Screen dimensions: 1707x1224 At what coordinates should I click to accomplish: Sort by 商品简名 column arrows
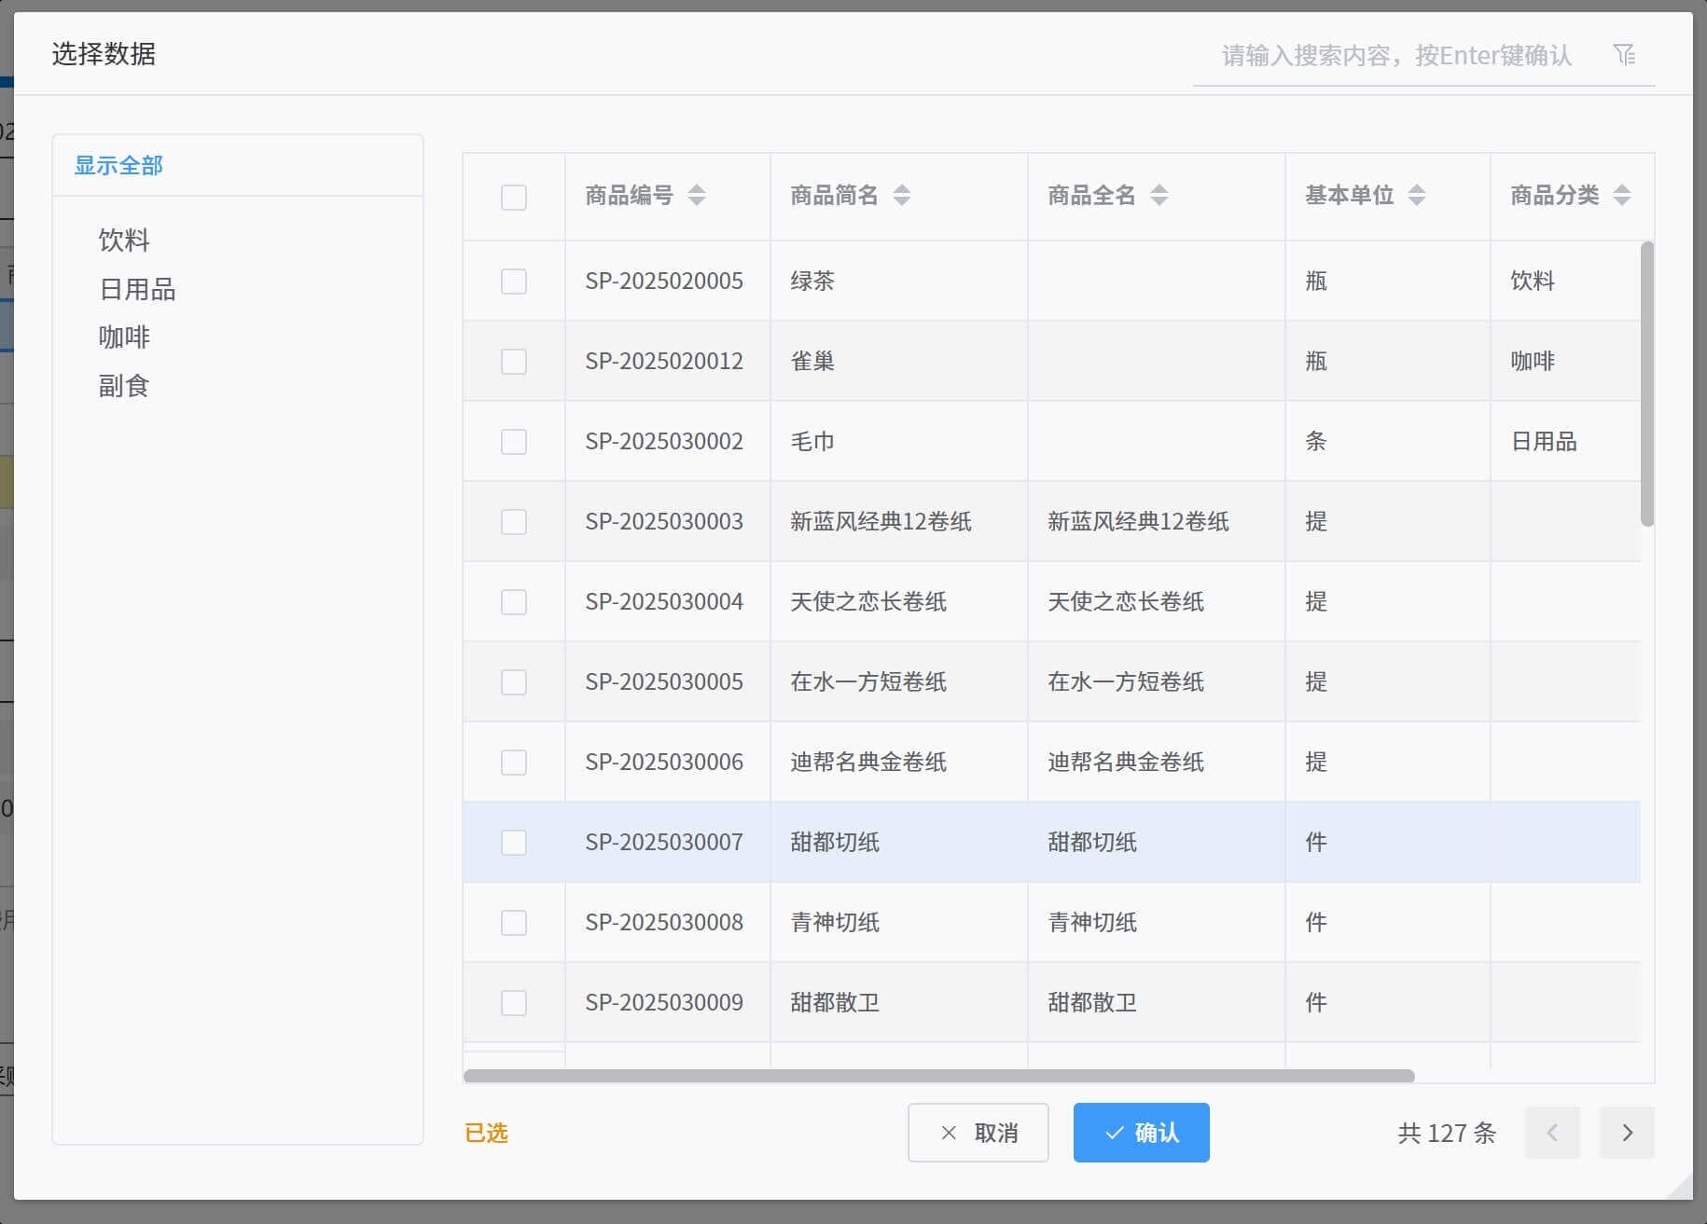(x=902, y=195)
